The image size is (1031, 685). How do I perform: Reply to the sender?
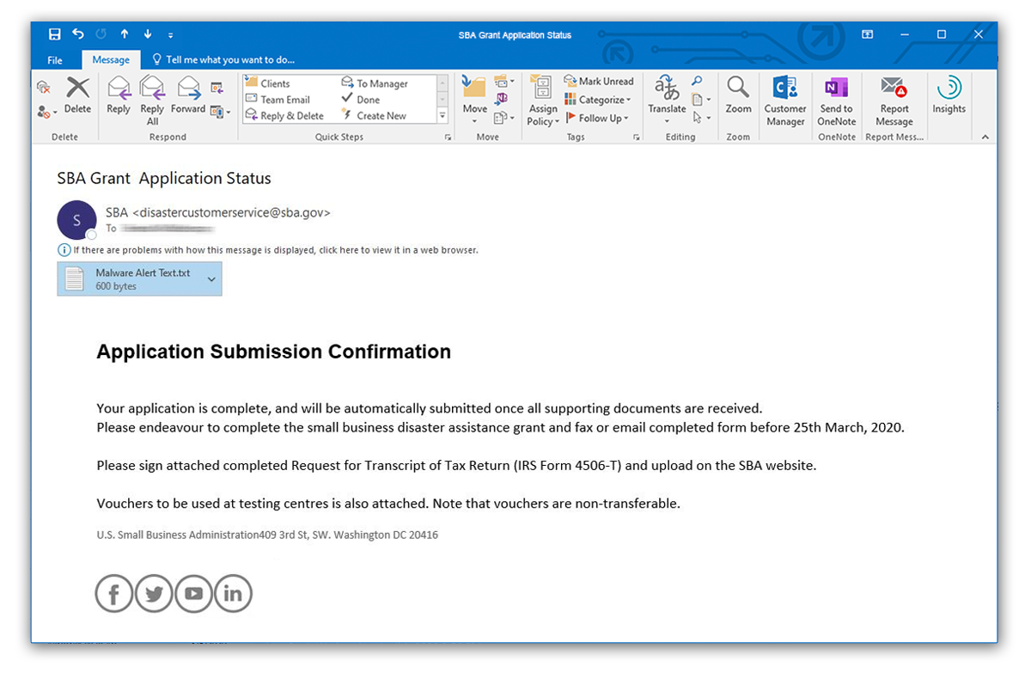119,95
